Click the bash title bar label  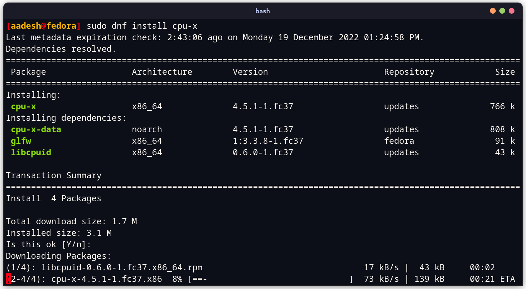[263, 11]
